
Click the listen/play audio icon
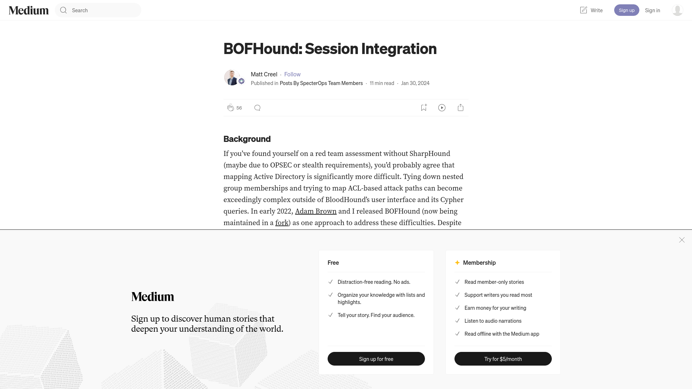[x=442, y=107]
